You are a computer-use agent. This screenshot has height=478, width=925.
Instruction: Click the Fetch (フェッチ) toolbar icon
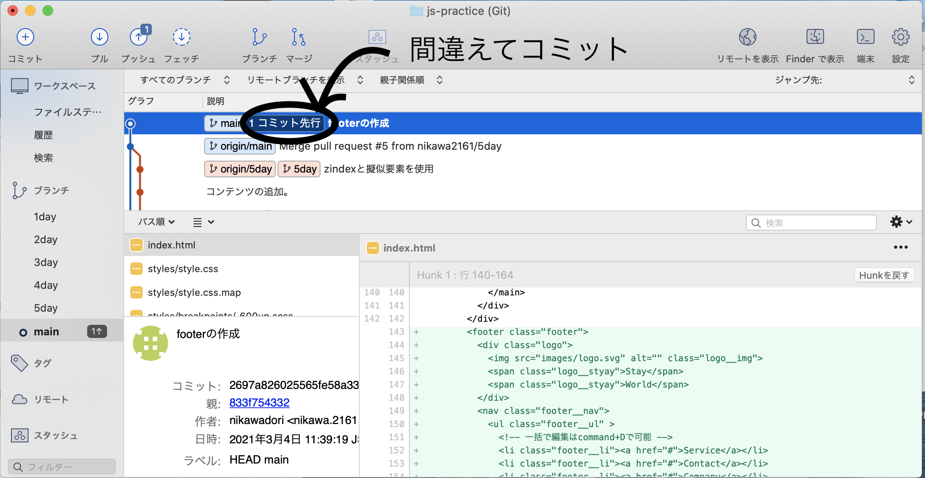181,37
